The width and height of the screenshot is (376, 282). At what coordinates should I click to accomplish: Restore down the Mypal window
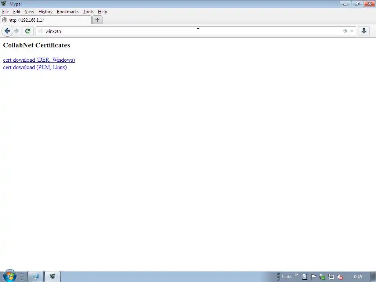point(357,4)
